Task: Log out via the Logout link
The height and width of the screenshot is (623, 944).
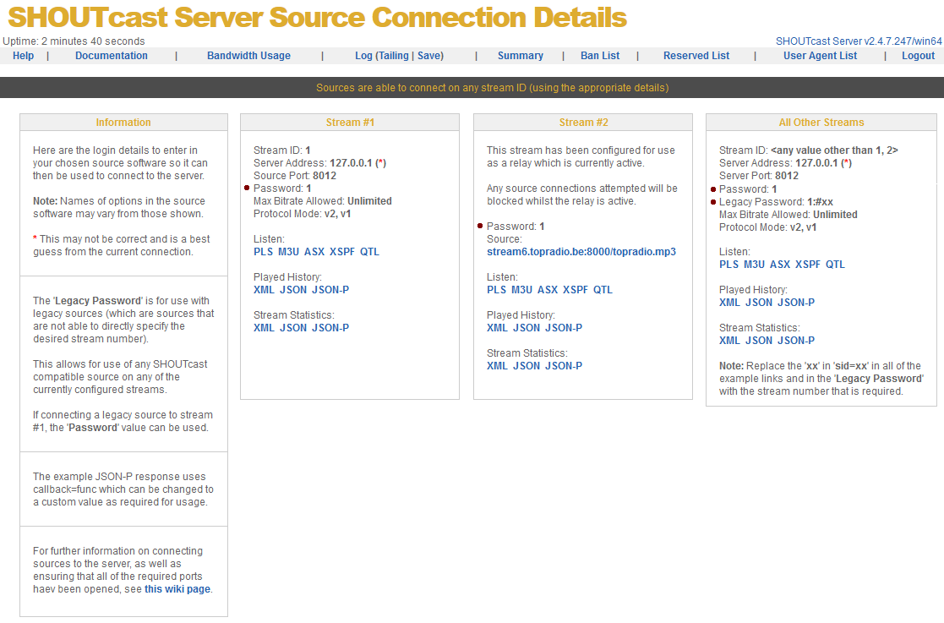Action: tap(918, 56)
